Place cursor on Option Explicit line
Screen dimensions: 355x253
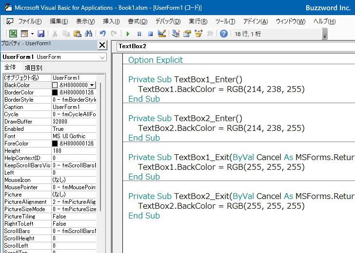(x=156, y=60)
